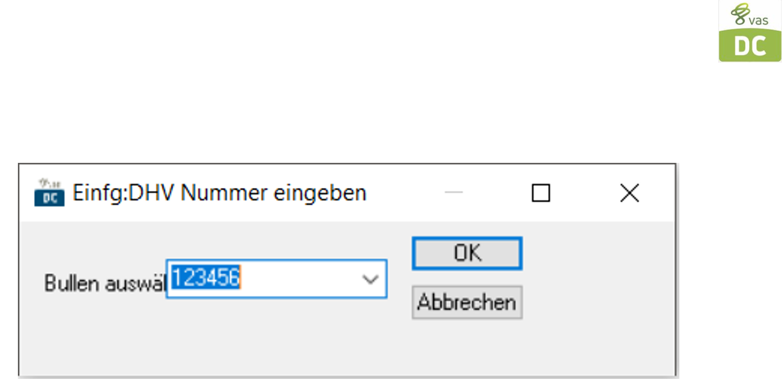Image resolution: width=782 pixels, height=392 pixels.
Task: Maximize the DHV Nummer dialog window
Action: pos(540,193)
